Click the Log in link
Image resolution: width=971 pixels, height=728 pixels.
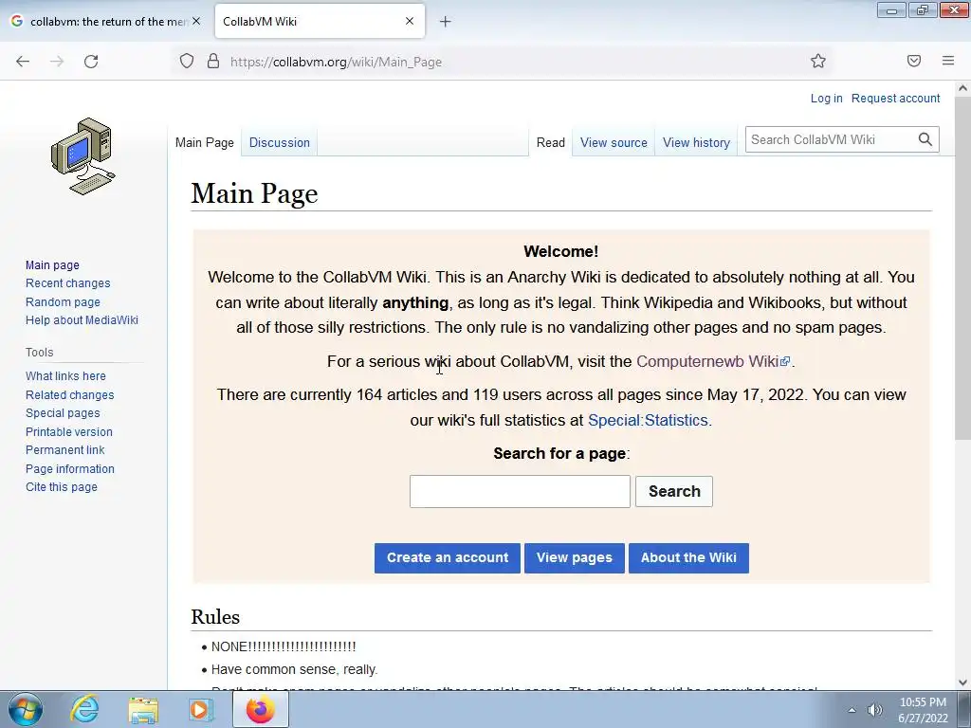pos(826,98)
